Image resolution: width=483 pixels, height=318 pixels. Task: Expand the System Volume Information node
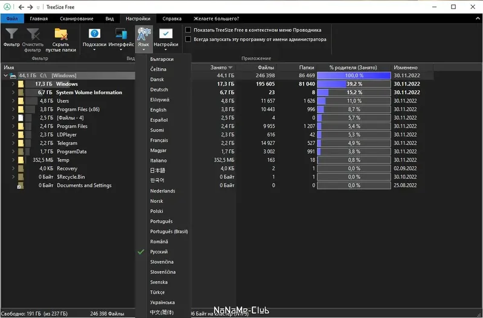tap(13, 92)
